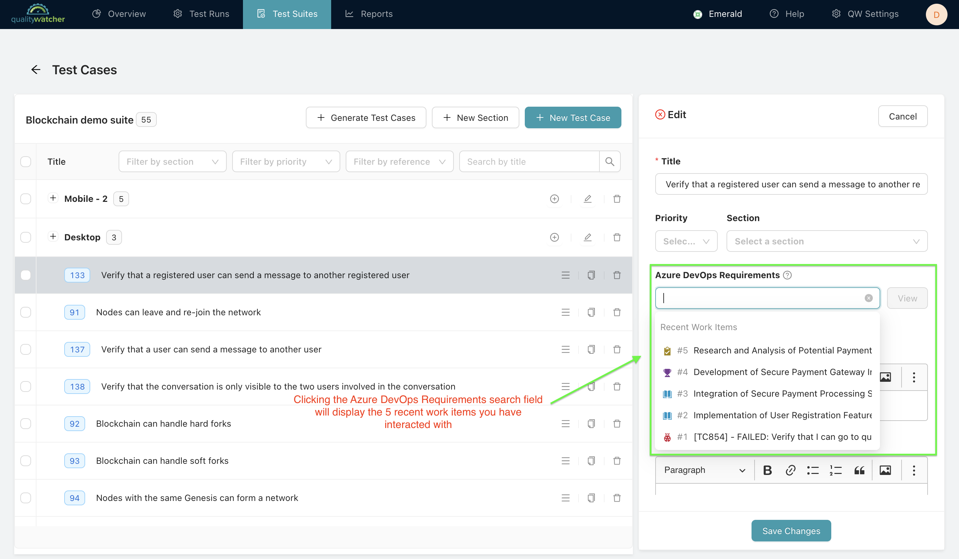Select checkbox for test case 137
This screenshot has width=959, height=559.
[x=25, y=349]
